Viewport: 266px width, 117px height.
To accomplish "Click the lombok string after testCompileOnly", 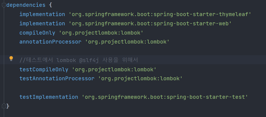I will point(114,69).
